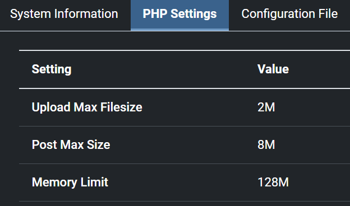The image size is (350, 206).
Task: Click the Setting column header
Action: point(52,69)
